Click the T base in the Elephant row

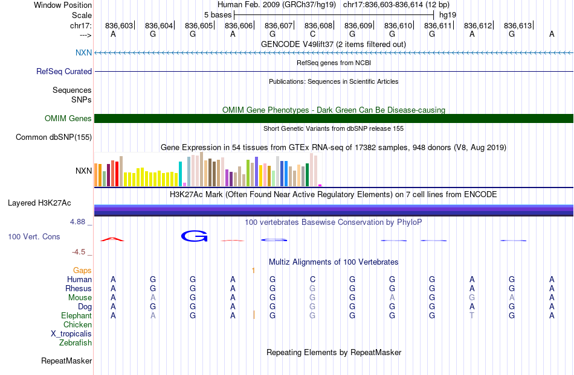[472, 315]
